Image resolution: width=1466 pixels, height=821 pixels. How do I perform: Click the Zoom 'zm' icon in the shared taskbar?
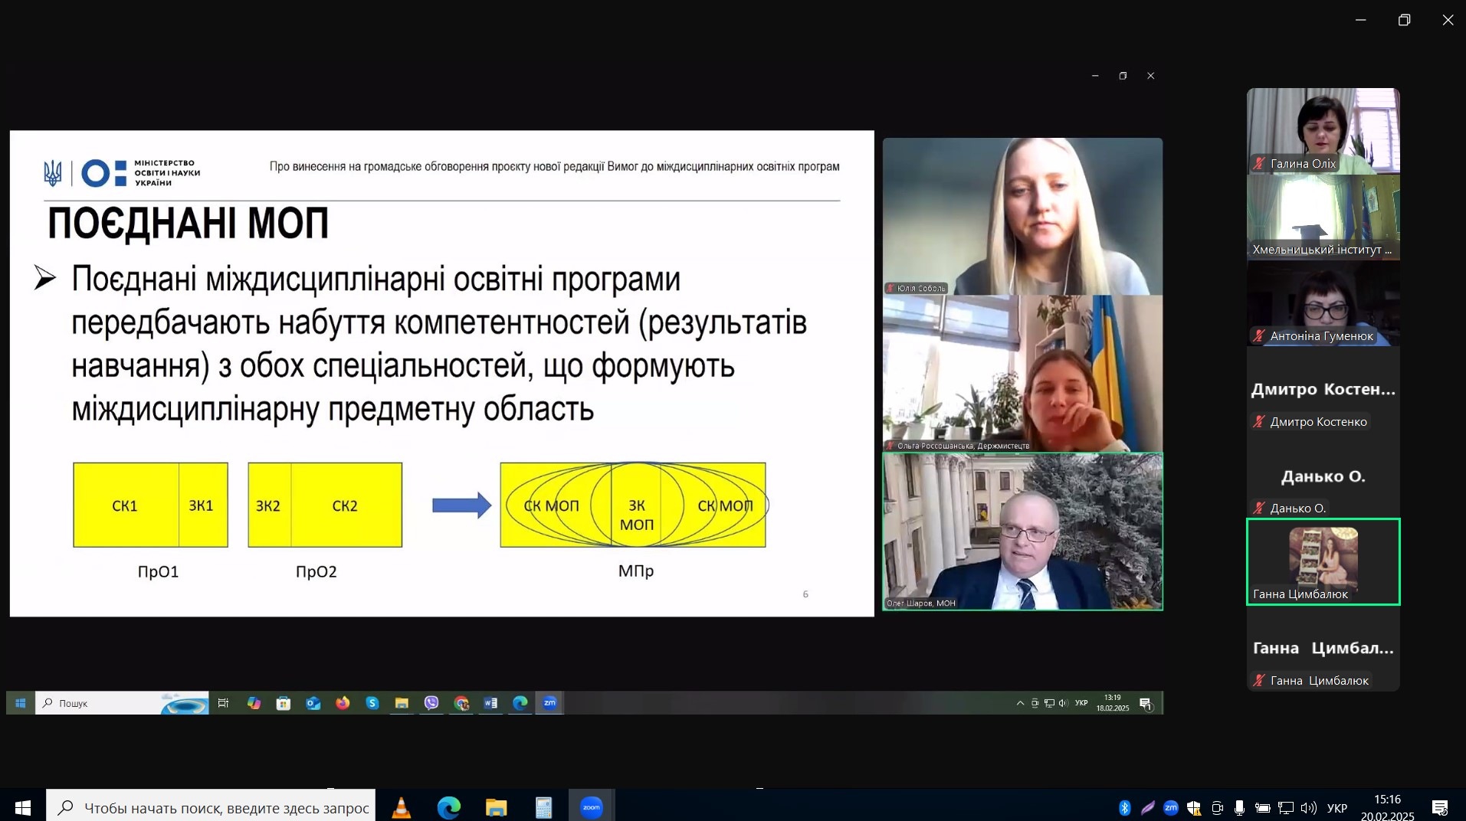pyautogui.click(x=549, y=703)
